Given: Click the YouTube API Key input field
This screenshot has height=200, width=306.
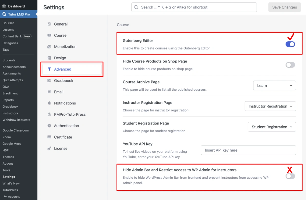Looking at the screenshot, I should (x=248, y=150).
